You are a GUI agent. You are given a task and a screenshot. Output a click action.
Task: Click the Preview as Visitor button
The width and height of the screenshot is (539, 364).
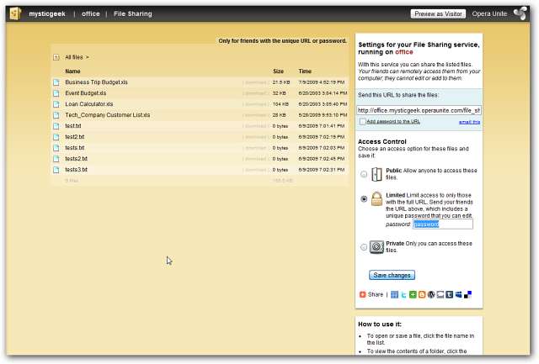438,14
